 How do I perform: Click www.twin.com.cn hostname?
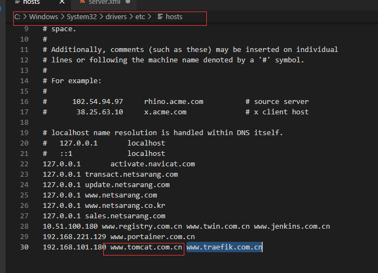(x=218, y=226)
